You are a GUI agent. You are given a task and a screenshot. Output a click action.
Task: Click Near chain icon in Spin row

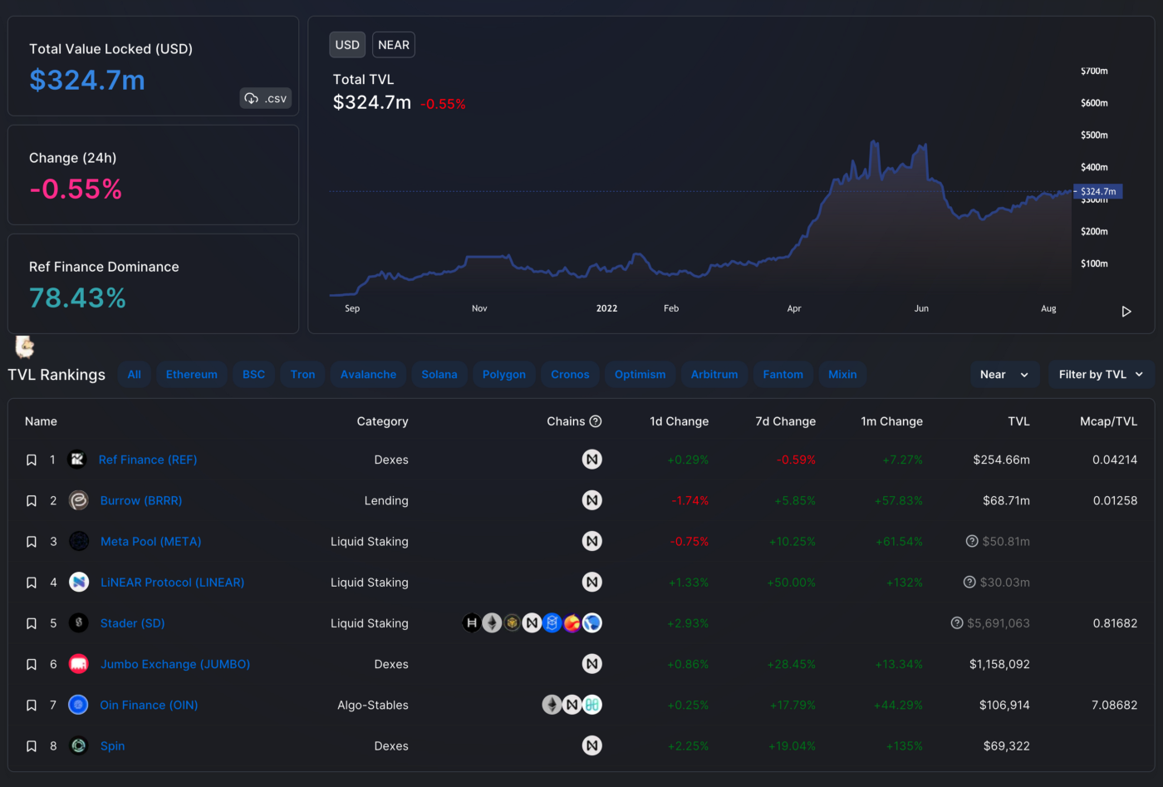tap(591, 745)
